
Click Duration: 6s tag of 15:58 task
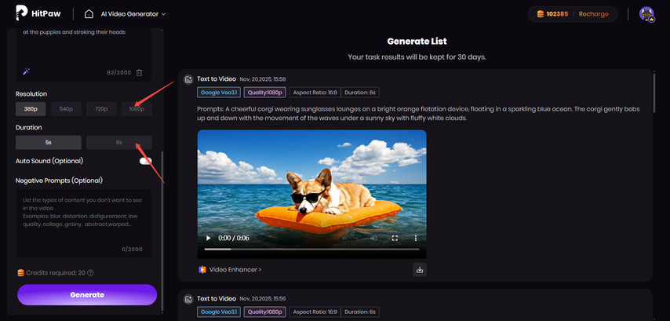pyautogui.click(x=360, y=93)
